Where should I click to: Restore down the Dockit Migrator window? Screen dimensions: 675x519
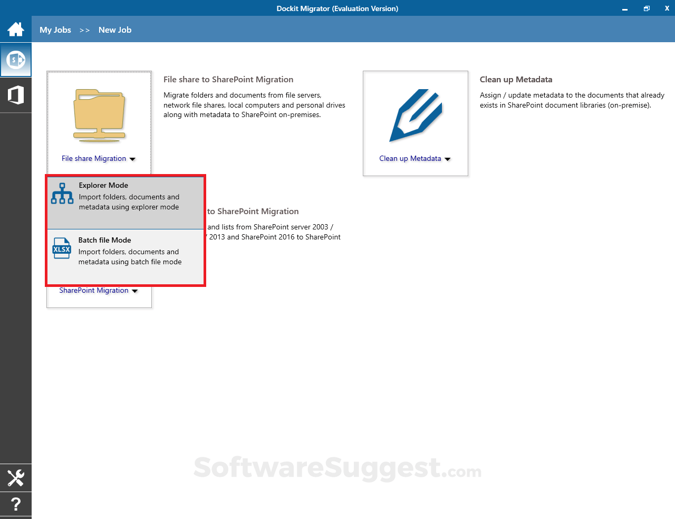coord(647,8)
